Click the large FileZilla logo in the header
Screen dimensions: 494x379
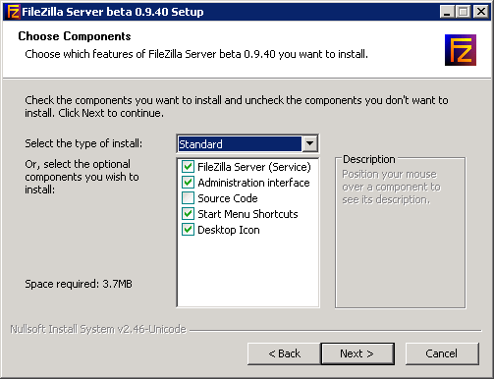coord(461,50)
